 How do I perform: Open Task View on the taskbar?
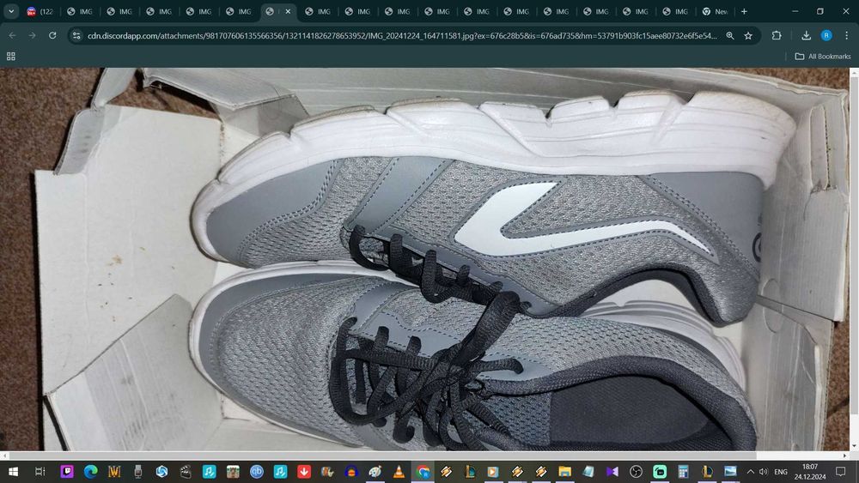(x=40, y=472)
